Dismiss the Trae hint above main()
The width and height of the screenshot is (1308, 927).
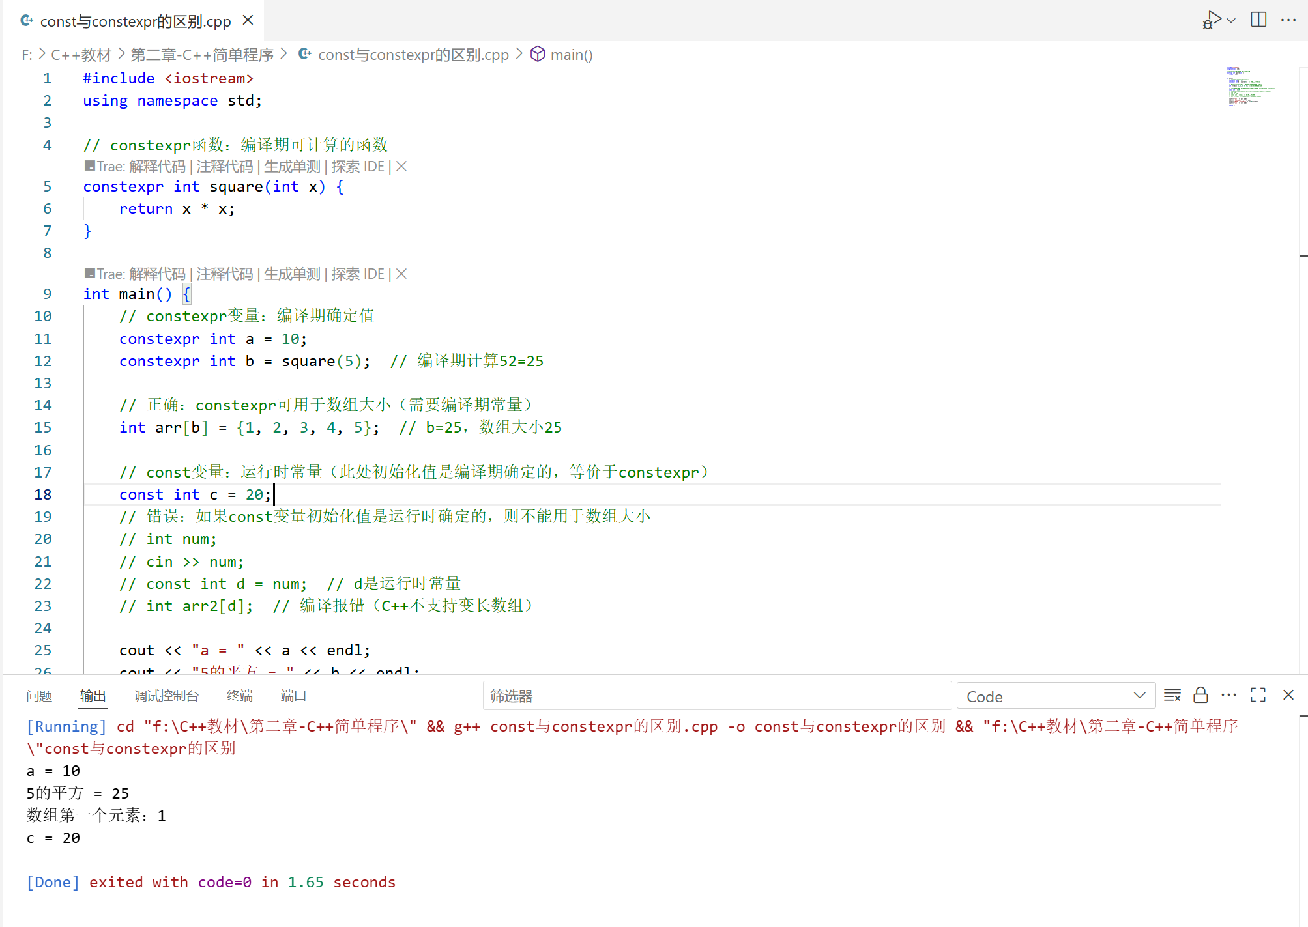tap(401, 274)
